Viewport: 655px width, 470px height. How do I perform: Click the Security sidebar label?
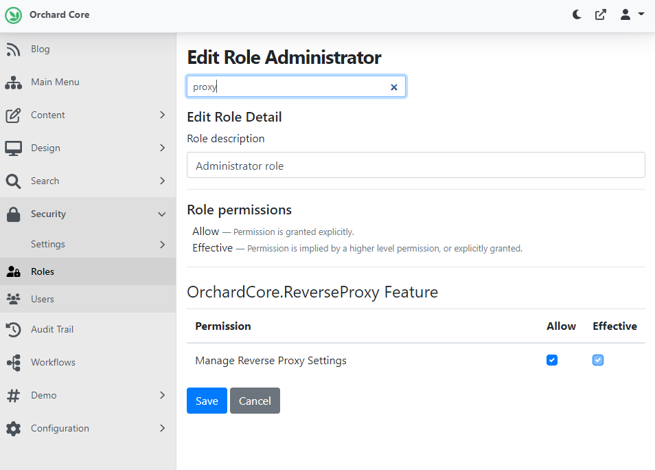click(49, 214)
